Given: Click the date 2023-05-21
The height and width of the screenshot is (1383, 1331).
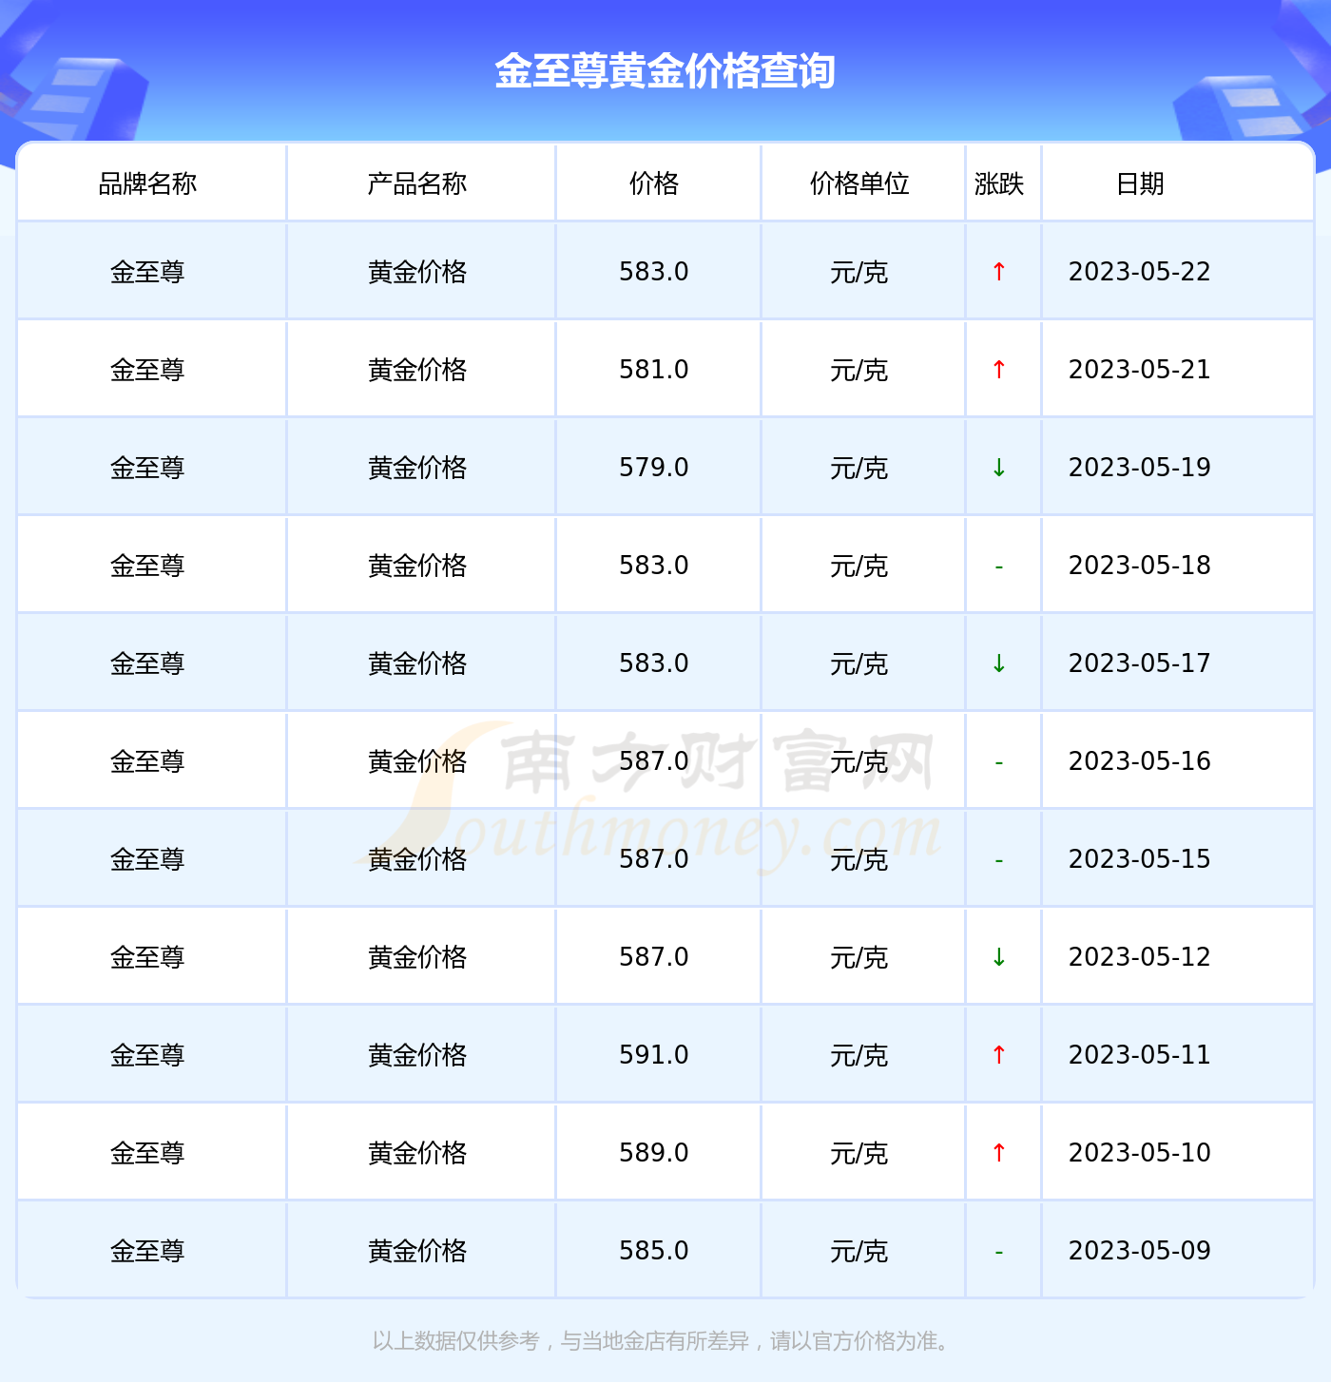Looking at the screenshot, I should coord(1140,370).
